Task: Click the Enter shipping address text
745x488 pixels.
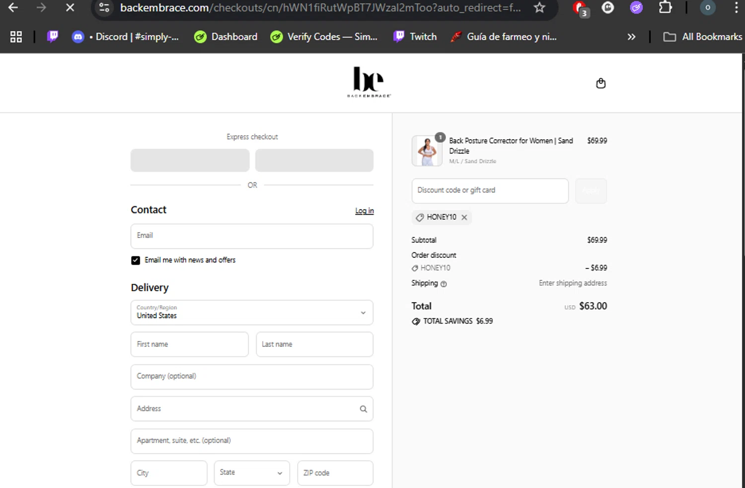Action: tap(573, 283)
